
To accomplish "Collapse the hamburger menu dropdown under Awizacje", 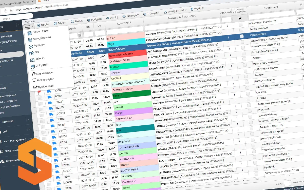I will [29, 26].
